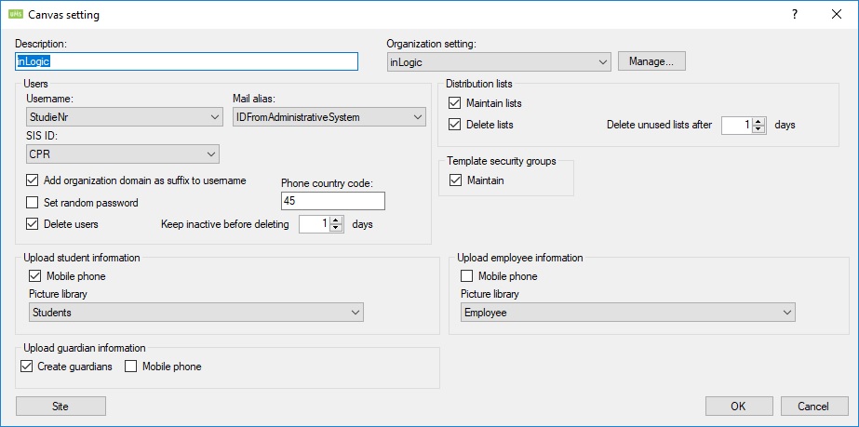
Task: Disable Maintain lists checkbox
Action: coord(455,103)
